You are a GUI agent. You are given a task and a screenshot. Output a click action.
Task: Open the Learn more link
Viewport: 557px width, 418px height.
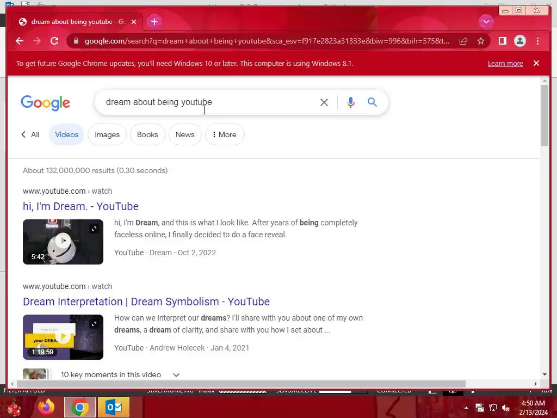505,64
